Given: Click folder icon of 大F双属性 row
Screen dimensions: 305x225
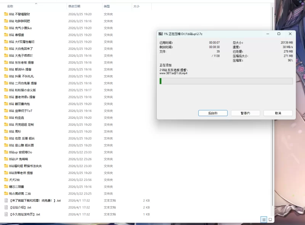Looking at the screenshot, I should [x=6, y=42].
